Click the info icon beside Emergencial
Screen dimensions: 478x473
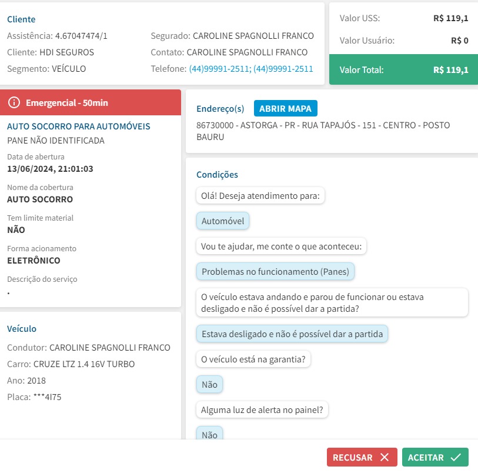[15, 103]
